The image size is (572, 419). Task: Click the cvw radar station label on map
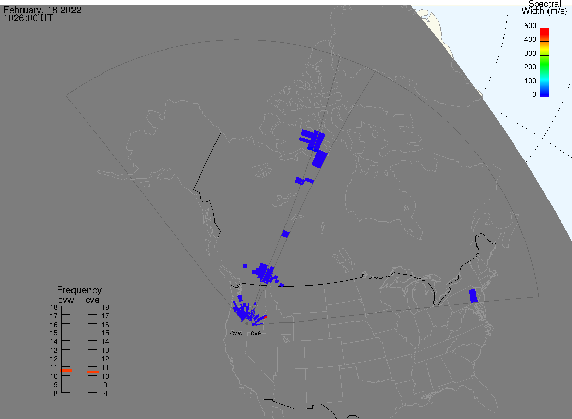[x=236, y=333]
